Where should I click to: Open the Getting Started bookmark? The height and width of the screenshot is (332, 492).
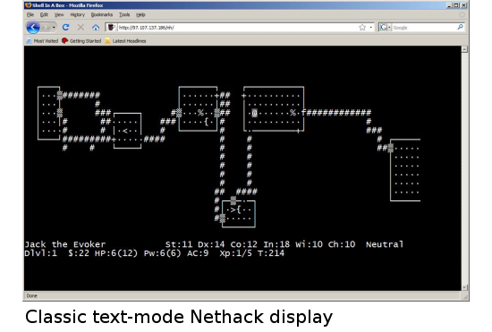[x=81, y=41]
